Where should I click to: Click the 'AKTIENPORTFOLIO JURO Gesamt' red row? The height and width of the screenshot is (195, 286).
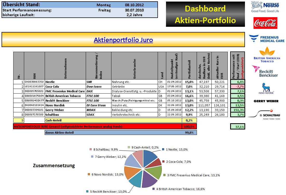click(105, 126)
